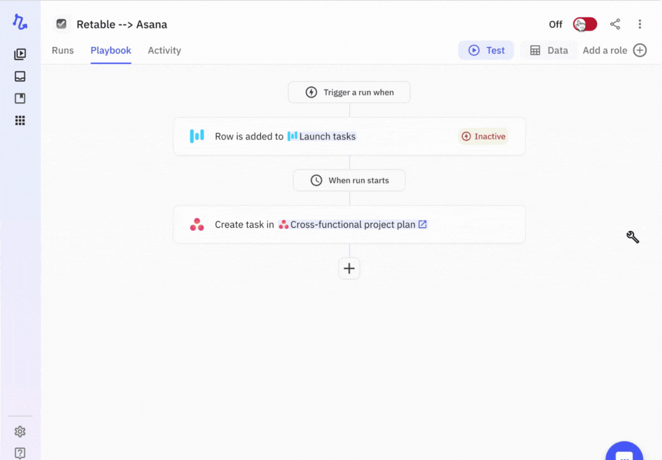
Task: Switch to the Activity tab
Action: pos(164,50)
